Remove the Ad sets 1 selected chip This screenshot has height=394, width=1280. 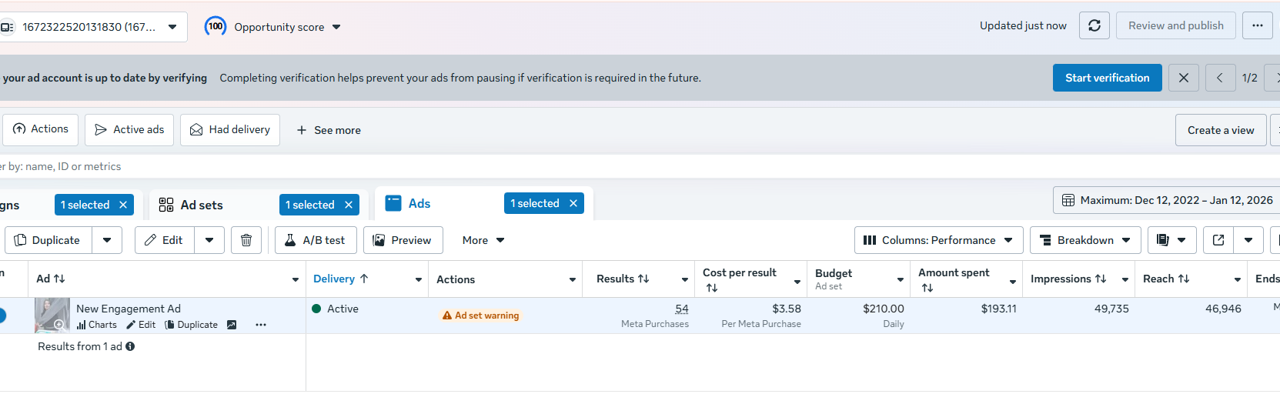pos(349,205)
